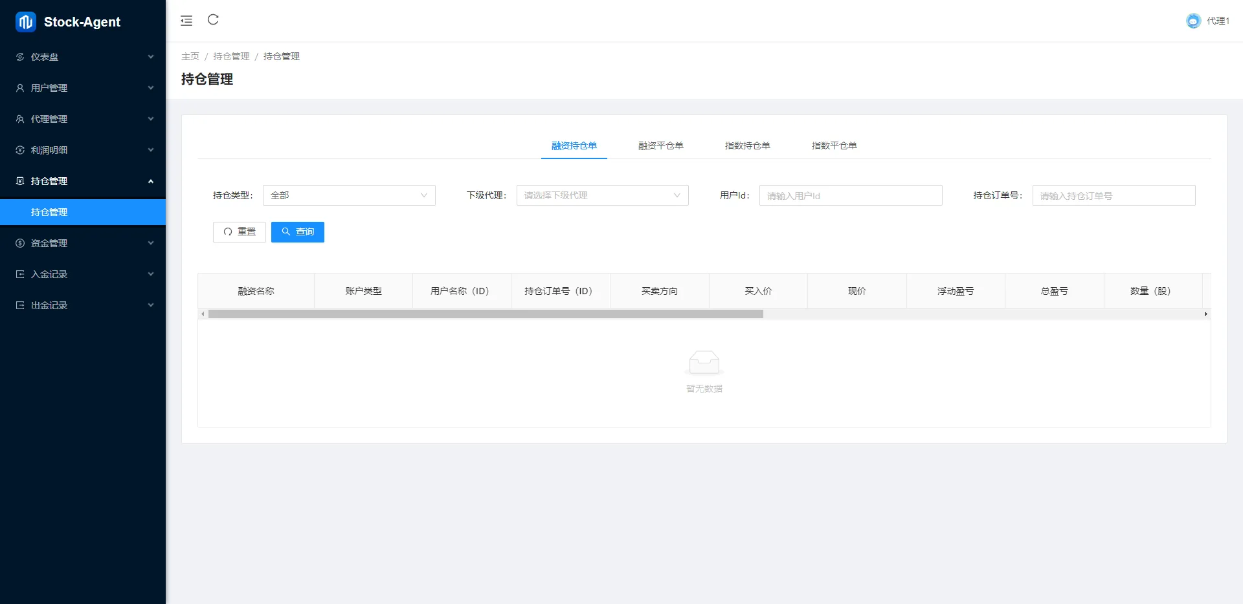Viewport: 1243px width, 604px height.
Task: Click the right arrow of horizontal scrollbar
Action: click(1205, 314)
